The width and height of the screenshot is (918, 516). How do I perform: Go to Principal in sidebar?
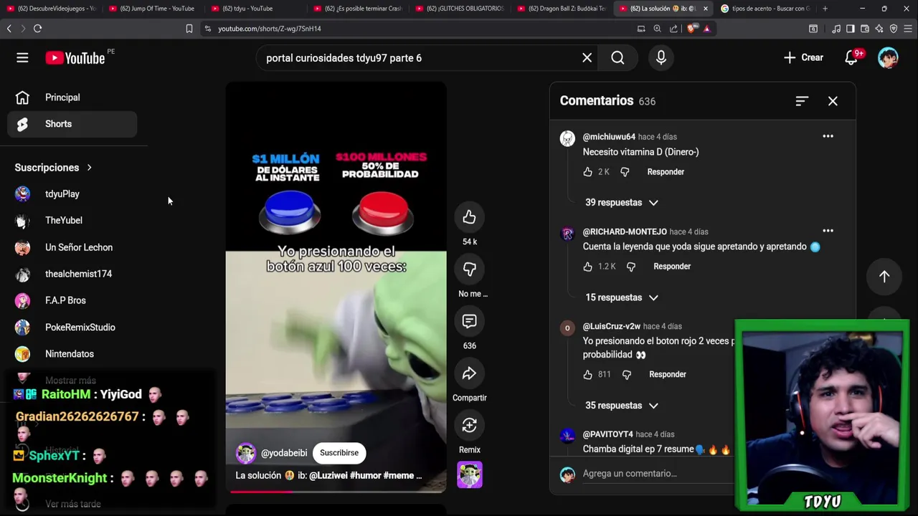(72, 97)
